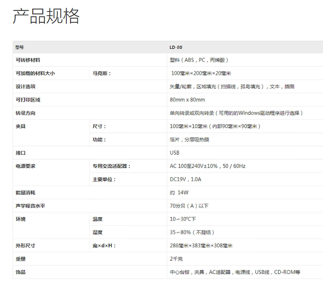Click the 主要单位： sub-label
Screen dimensions: 323x284
[104, 179]
